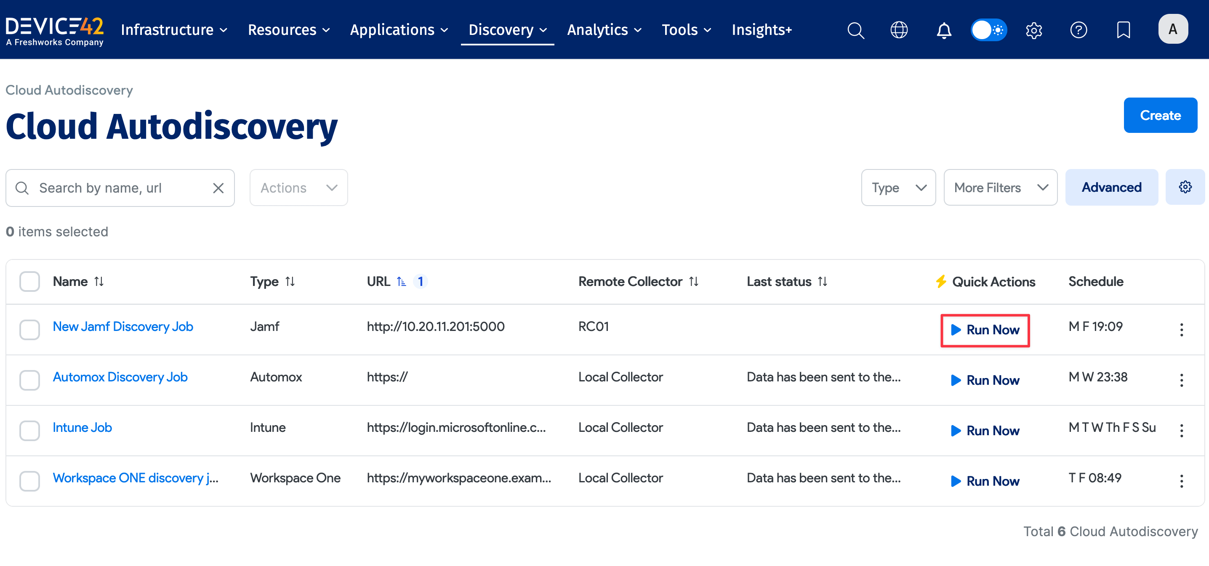Toggle the light/dark theme switch
This screenshot has height=566, width=1209.
[988, 30]
